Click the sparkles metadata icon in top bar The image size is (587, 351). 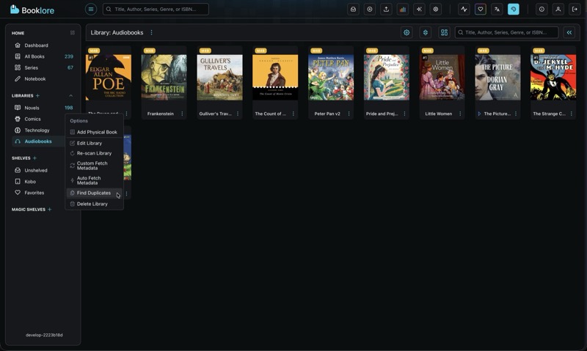point(419,10)
